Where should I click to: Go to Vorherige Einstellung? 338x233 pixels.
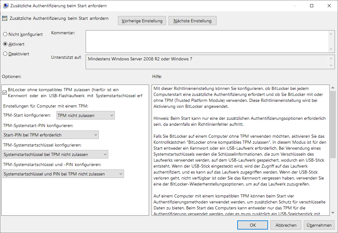point(142,21)
